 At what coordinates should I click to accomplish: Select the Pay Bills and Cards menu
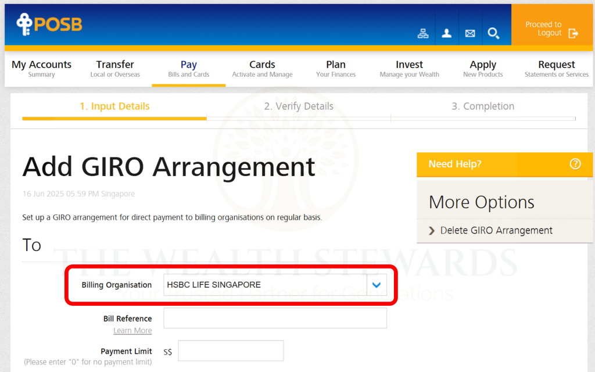pos(189,68)
